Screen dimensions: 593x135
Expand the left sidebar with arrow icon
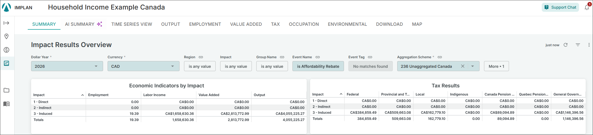tap(6, 23)
